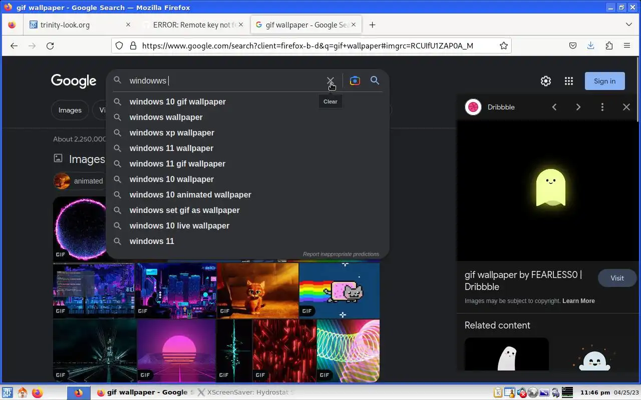Choose suggestion windows 10 wallpaper
Screen dimensions: 641x400
pyautogui.click(x=247, y=179)
